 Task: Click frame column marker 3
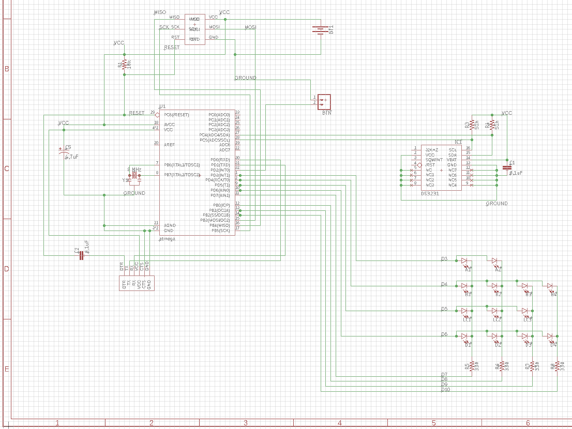click(x=246, y=423)
